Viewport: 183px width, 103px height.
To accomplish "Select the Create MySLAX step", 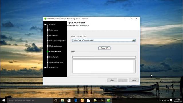I will (55, 51).
